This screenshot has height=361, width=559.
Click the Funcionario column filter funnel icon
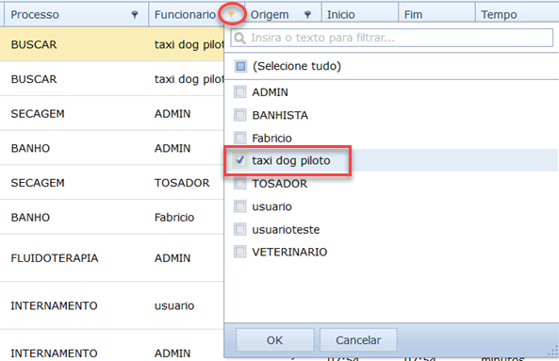tap(231, 14)
